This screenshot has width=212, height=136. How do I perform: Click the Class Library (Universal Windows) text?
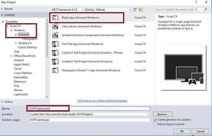82,26
